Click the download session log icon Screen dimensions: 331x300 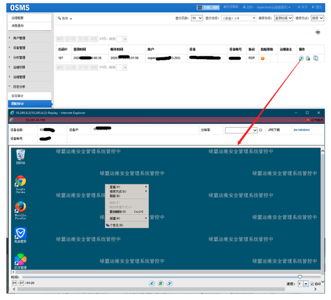tap(308, 58)
